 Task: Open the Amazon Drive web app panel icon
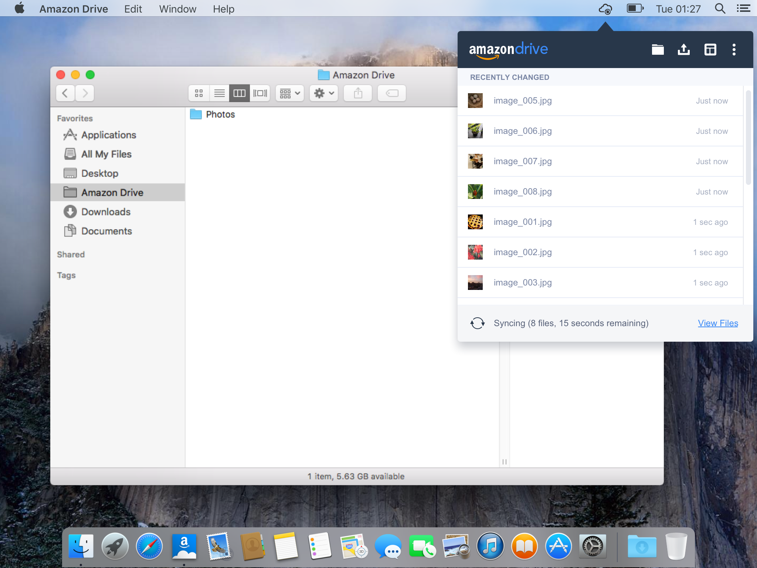point(710,49)
